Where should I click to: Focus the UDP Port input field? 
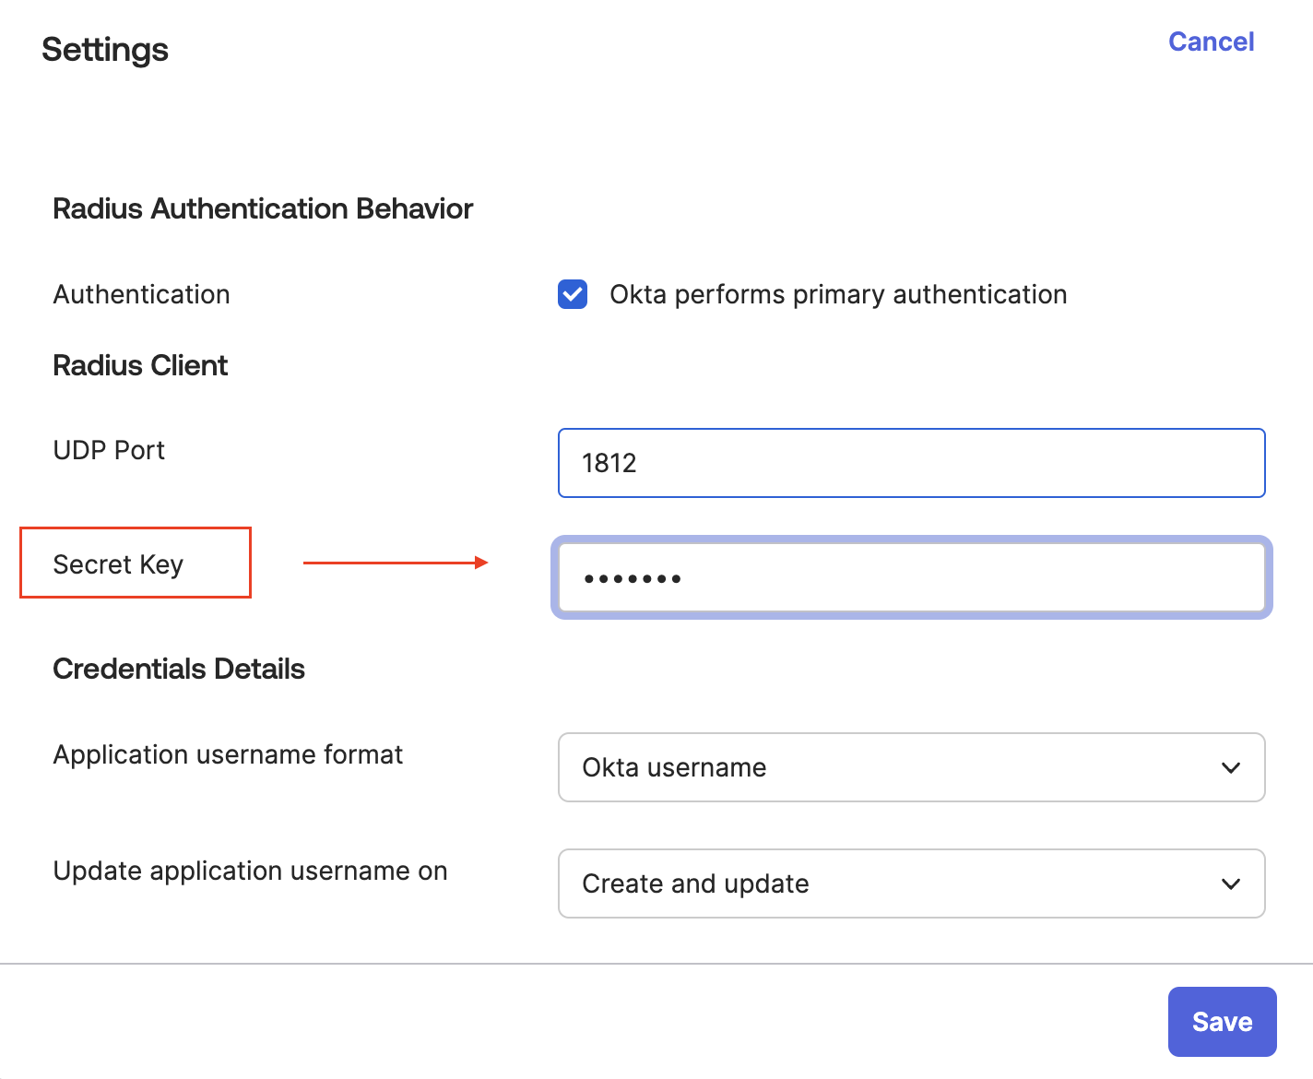pyautogui.click(x=910, y=463)
